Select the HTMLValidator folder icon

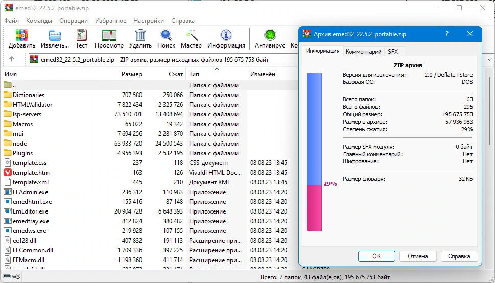pyautogui.click(x=7, y=105)
